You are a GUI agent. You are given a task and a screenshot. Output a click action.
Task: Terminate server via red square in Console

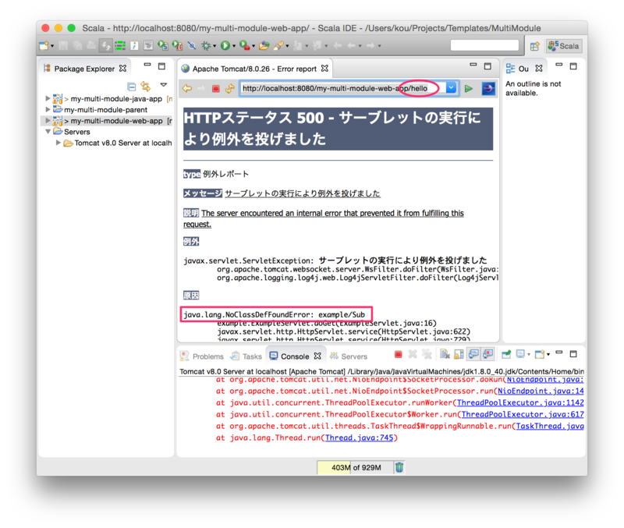coord(399,354)
